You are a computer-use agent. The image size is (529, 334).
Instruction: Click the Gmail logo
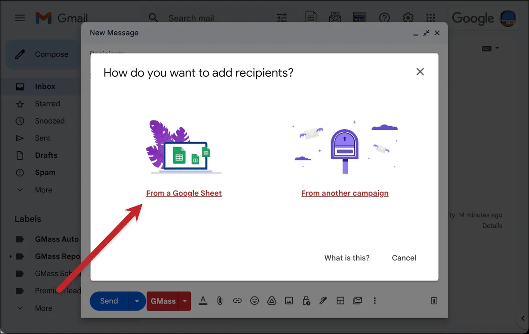[x=61, y=18]
